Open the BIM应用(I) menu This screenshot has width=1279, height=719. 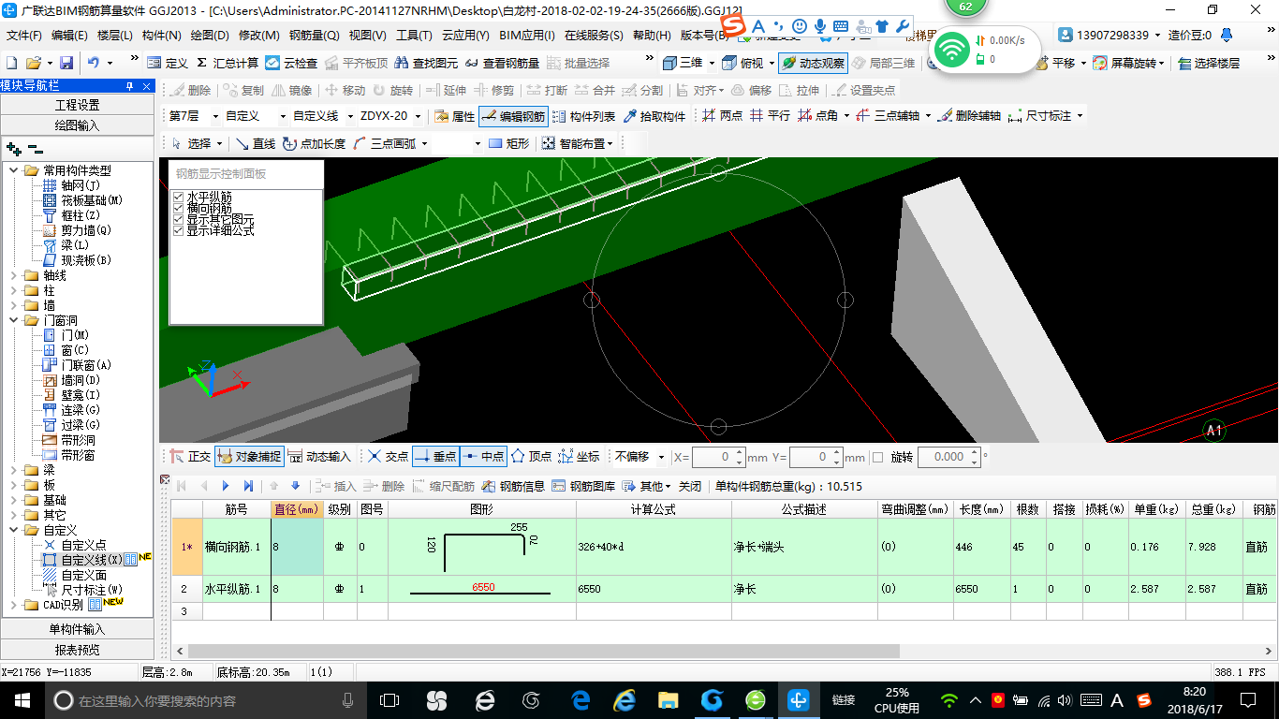click(526, 36)
